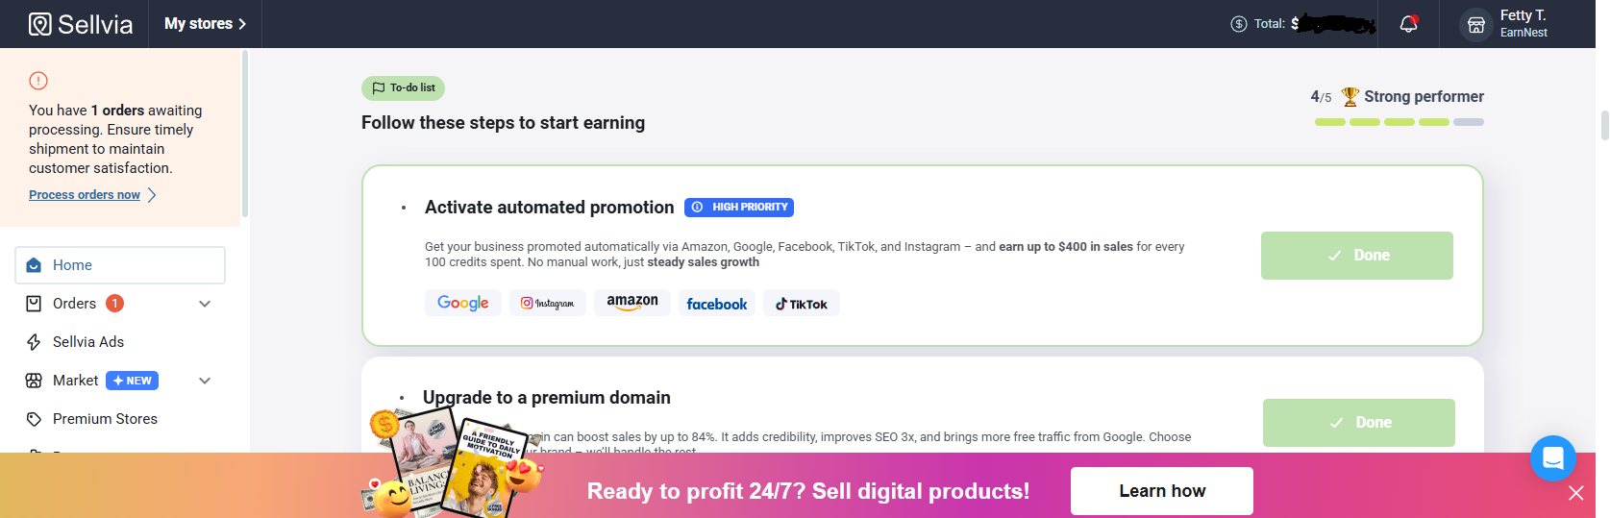The image size is (1610, 518).
Task: Open the live chat support bubble
Action: 1552,459
